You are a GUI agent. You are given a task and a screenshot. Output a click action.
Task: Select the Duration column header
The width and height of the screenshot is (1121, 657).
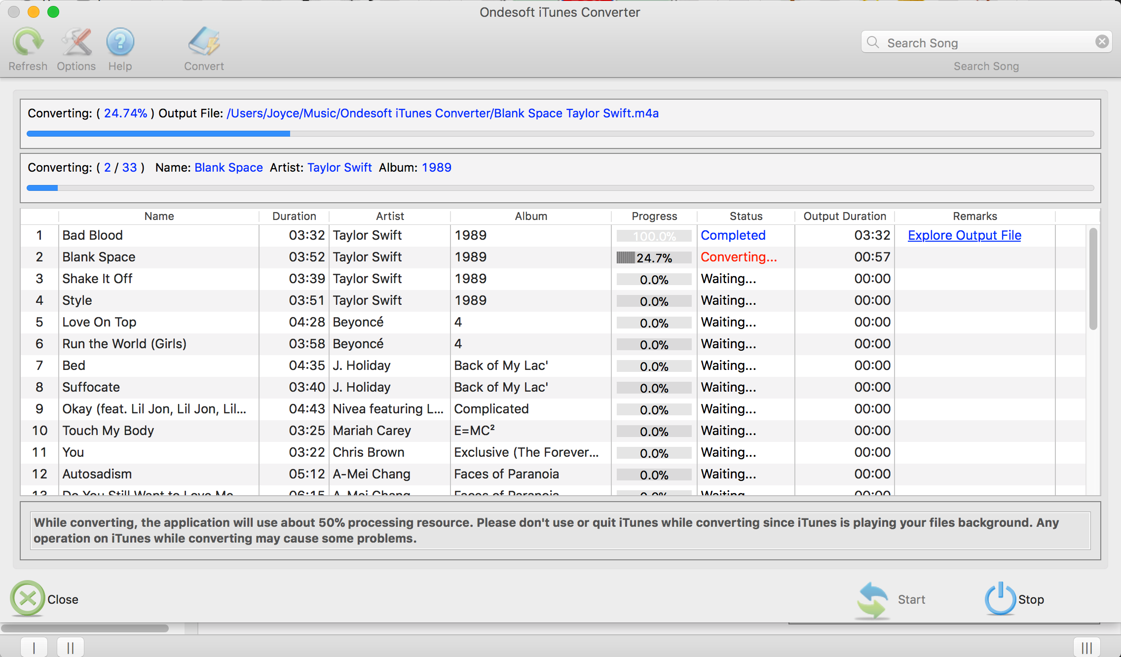(x=294, y=215)
